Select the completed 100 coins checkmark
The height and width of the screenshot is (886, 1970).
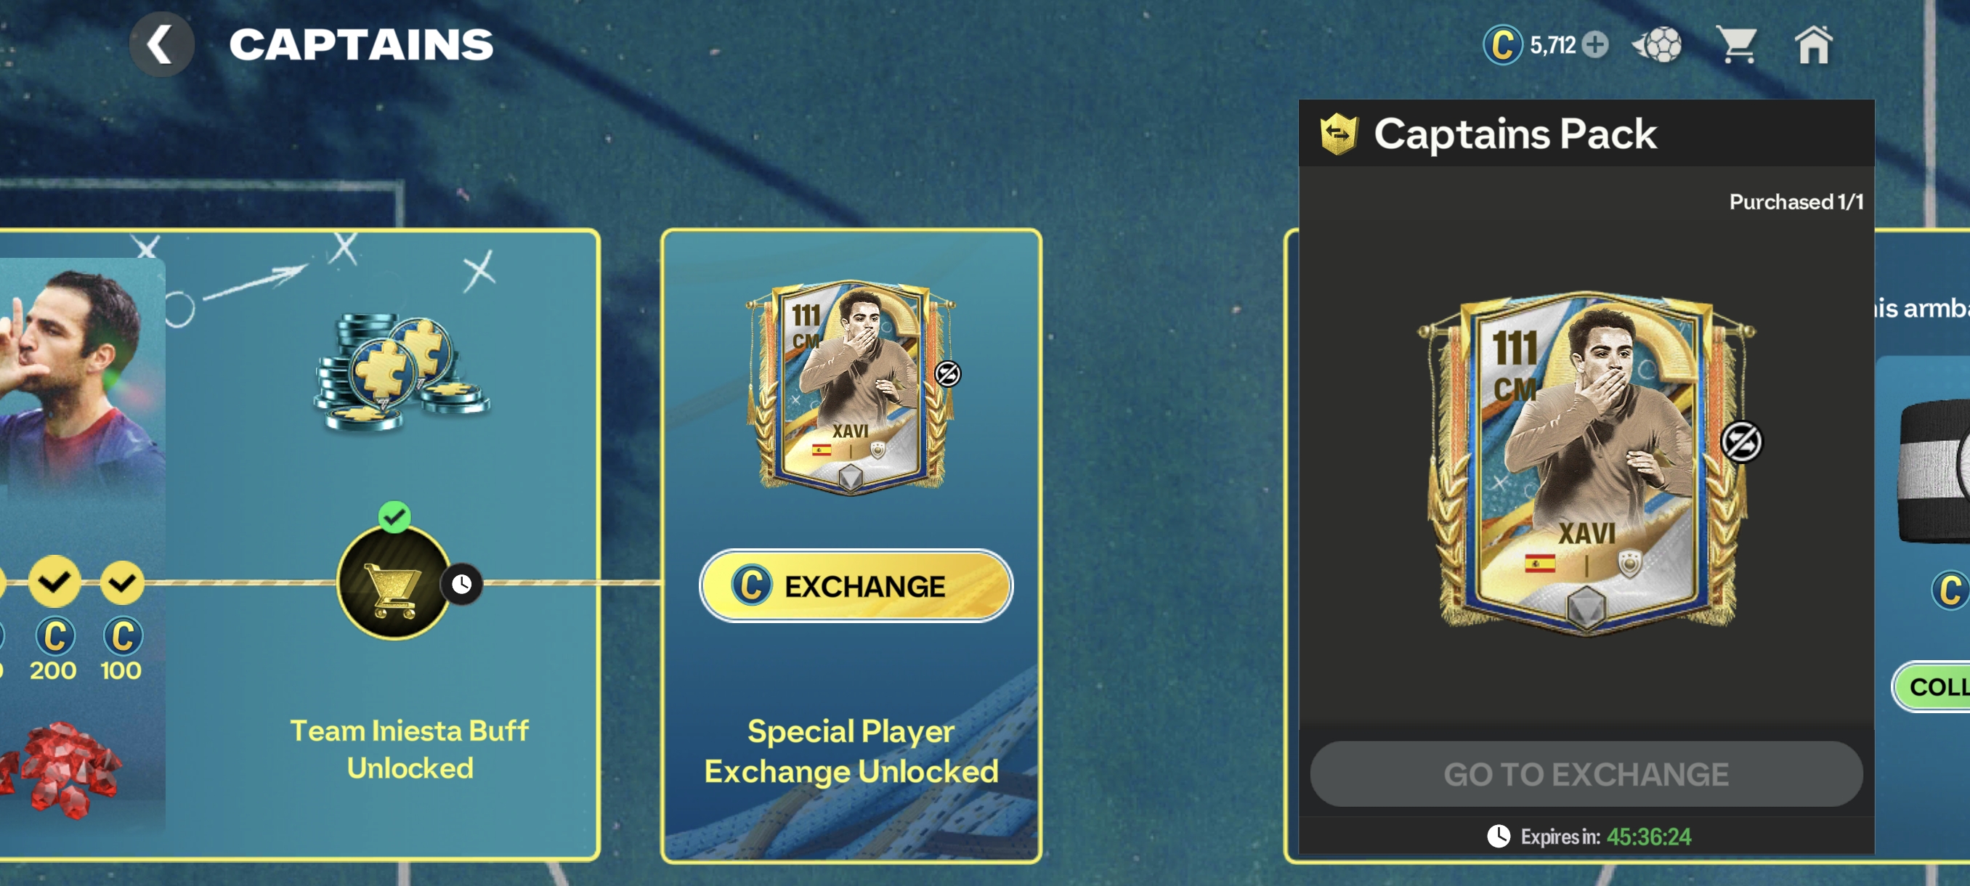click(121, 583)
